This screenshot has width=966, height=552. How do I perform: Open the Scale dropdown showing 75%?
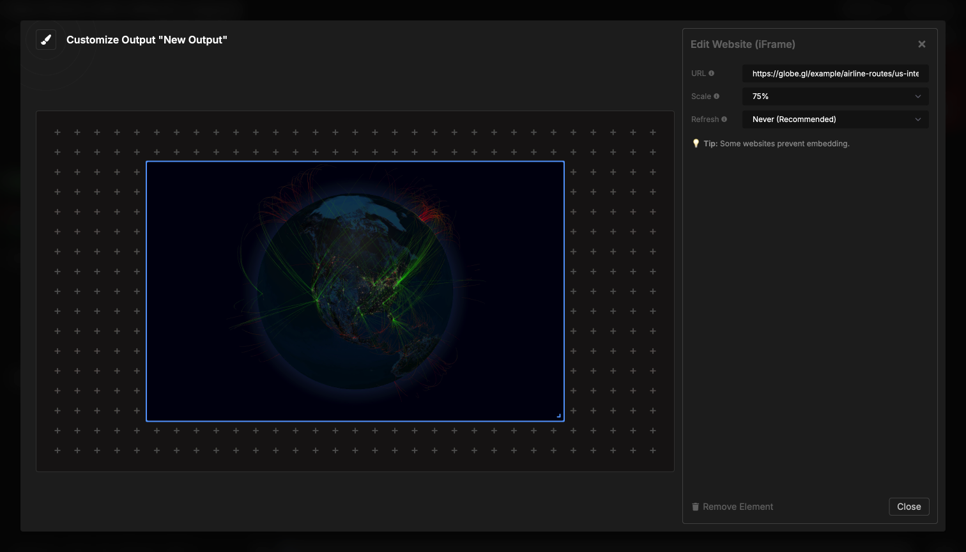[835, 96]
